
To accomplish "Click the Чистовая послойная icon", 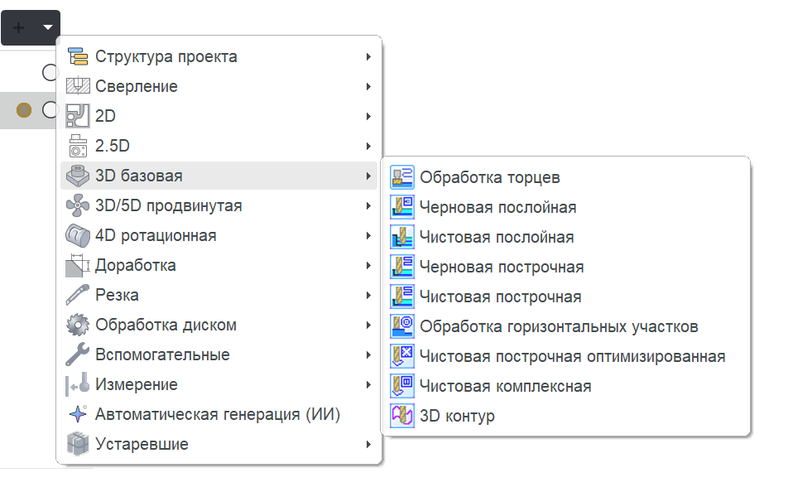I will pyautogui.click(x=402, y=237).
